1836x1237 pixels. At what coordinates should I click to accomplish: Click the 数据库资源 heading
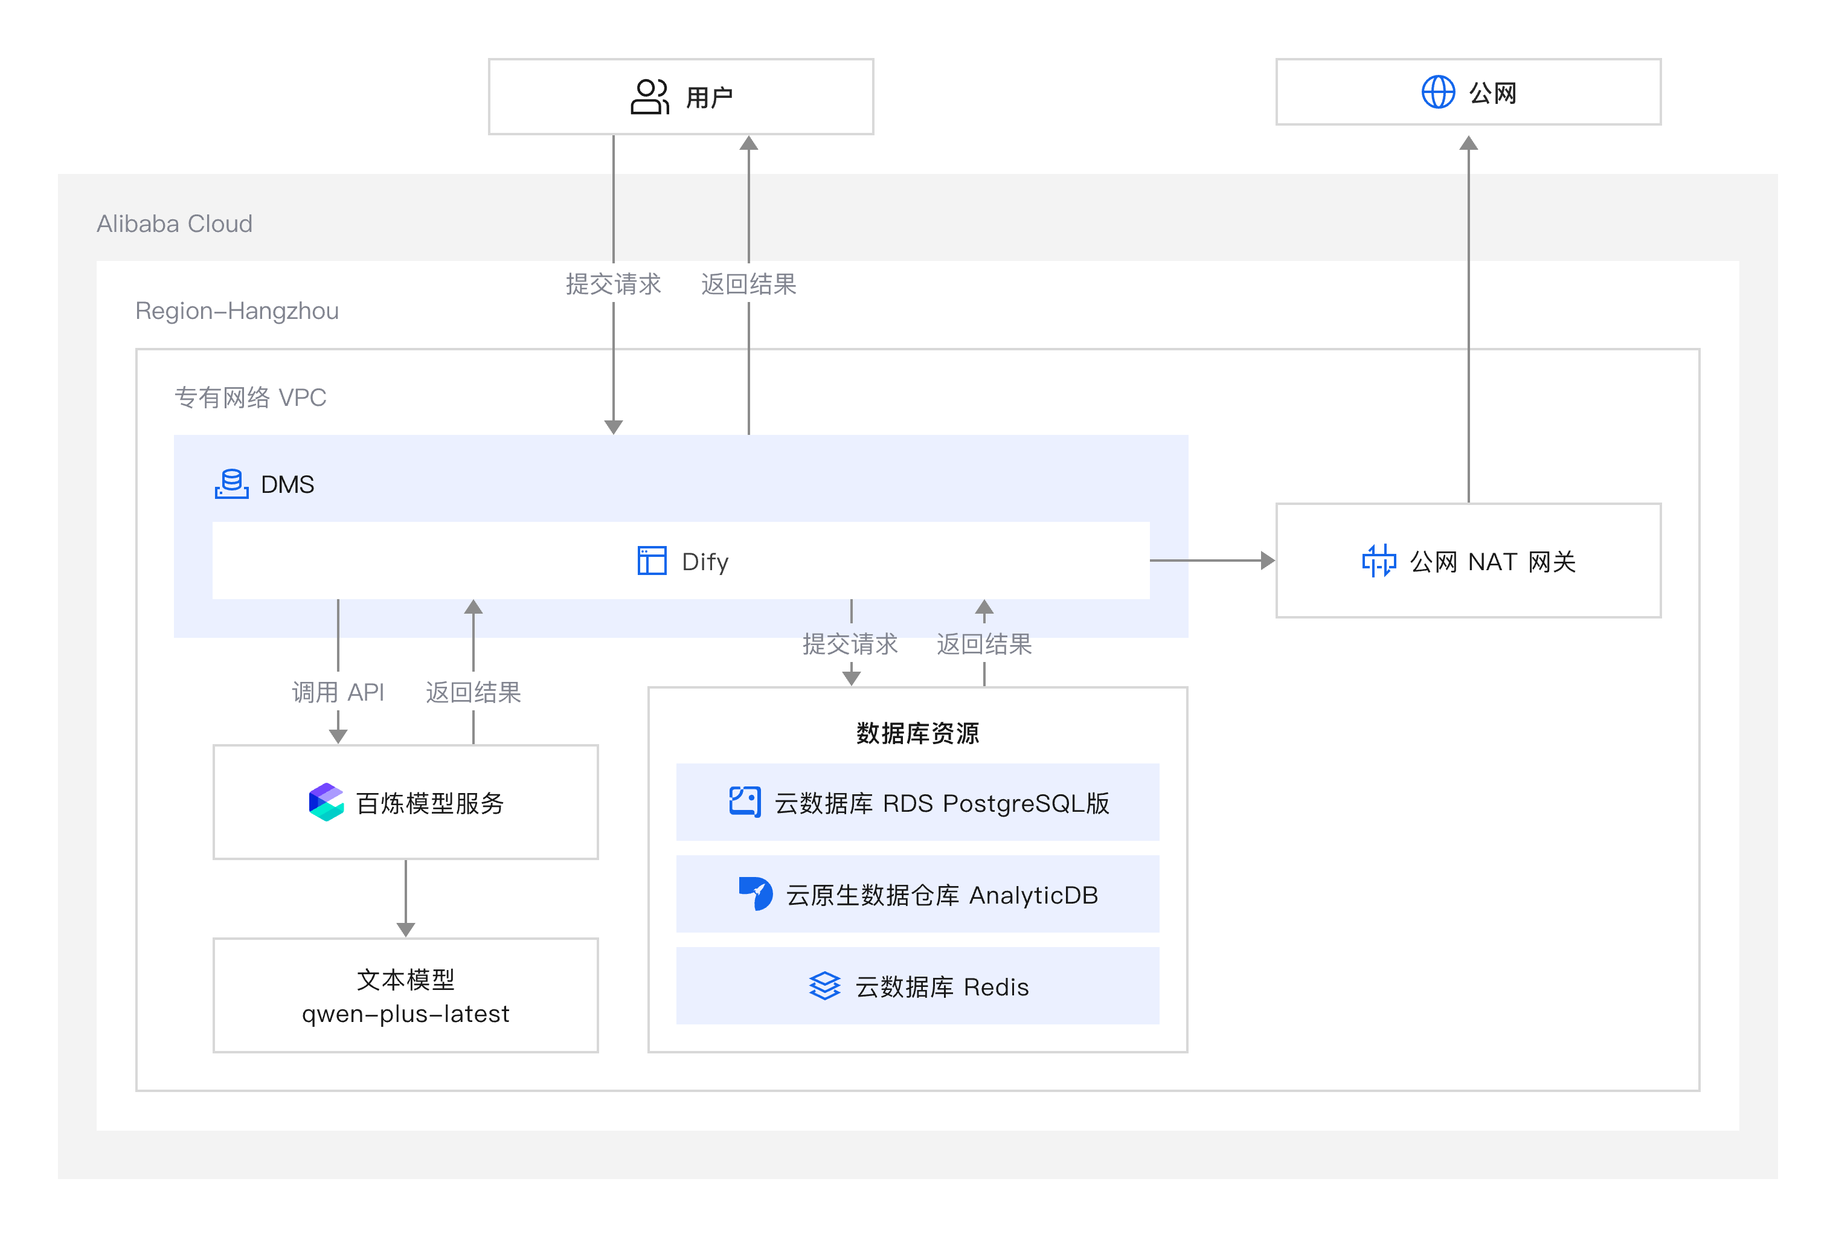(x=917, y=733)
